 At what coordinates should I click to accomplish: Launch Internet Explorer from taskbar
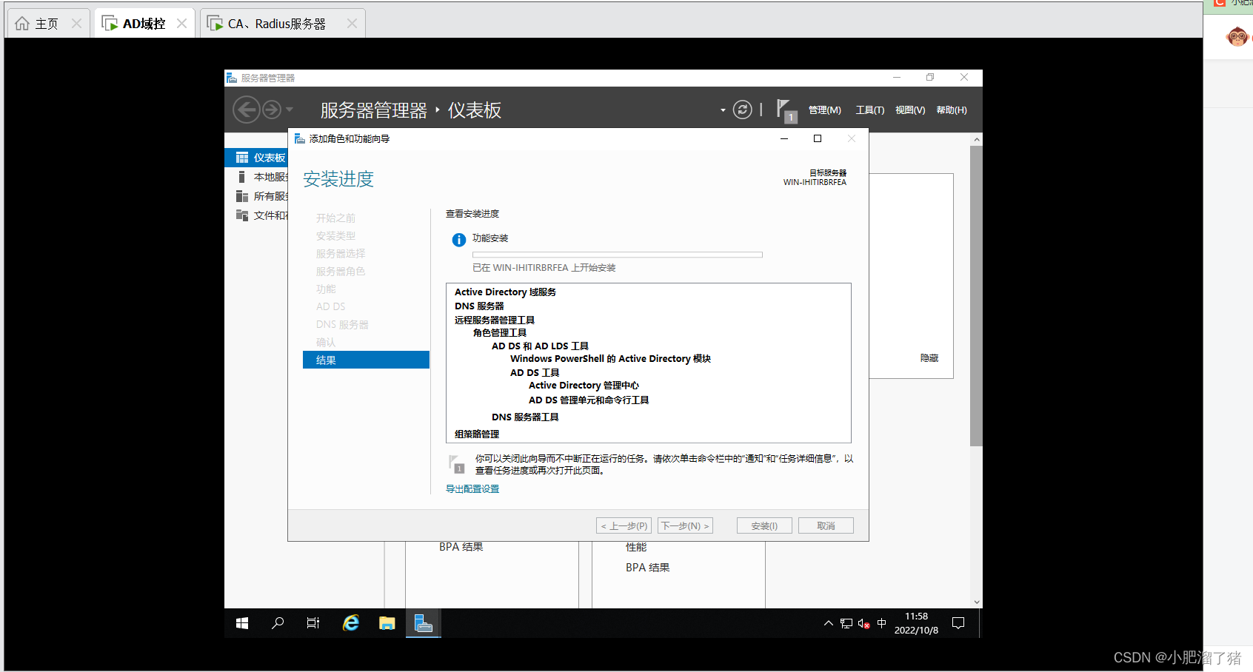click(351, 623)
